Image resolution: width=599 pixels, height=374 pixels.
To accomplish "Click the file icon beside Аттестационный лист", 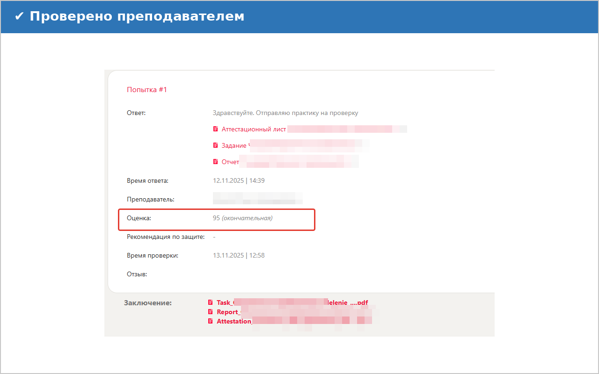I will click(x=215, y=129).
